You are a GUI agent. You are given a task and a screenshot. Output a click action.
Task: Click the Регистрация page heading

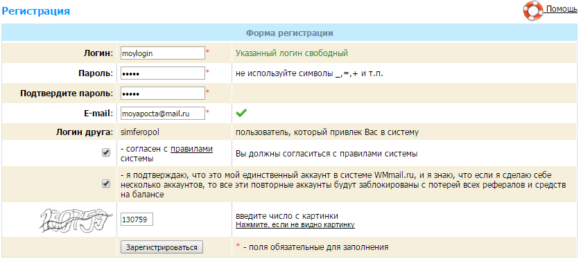[x=36, y=10]
